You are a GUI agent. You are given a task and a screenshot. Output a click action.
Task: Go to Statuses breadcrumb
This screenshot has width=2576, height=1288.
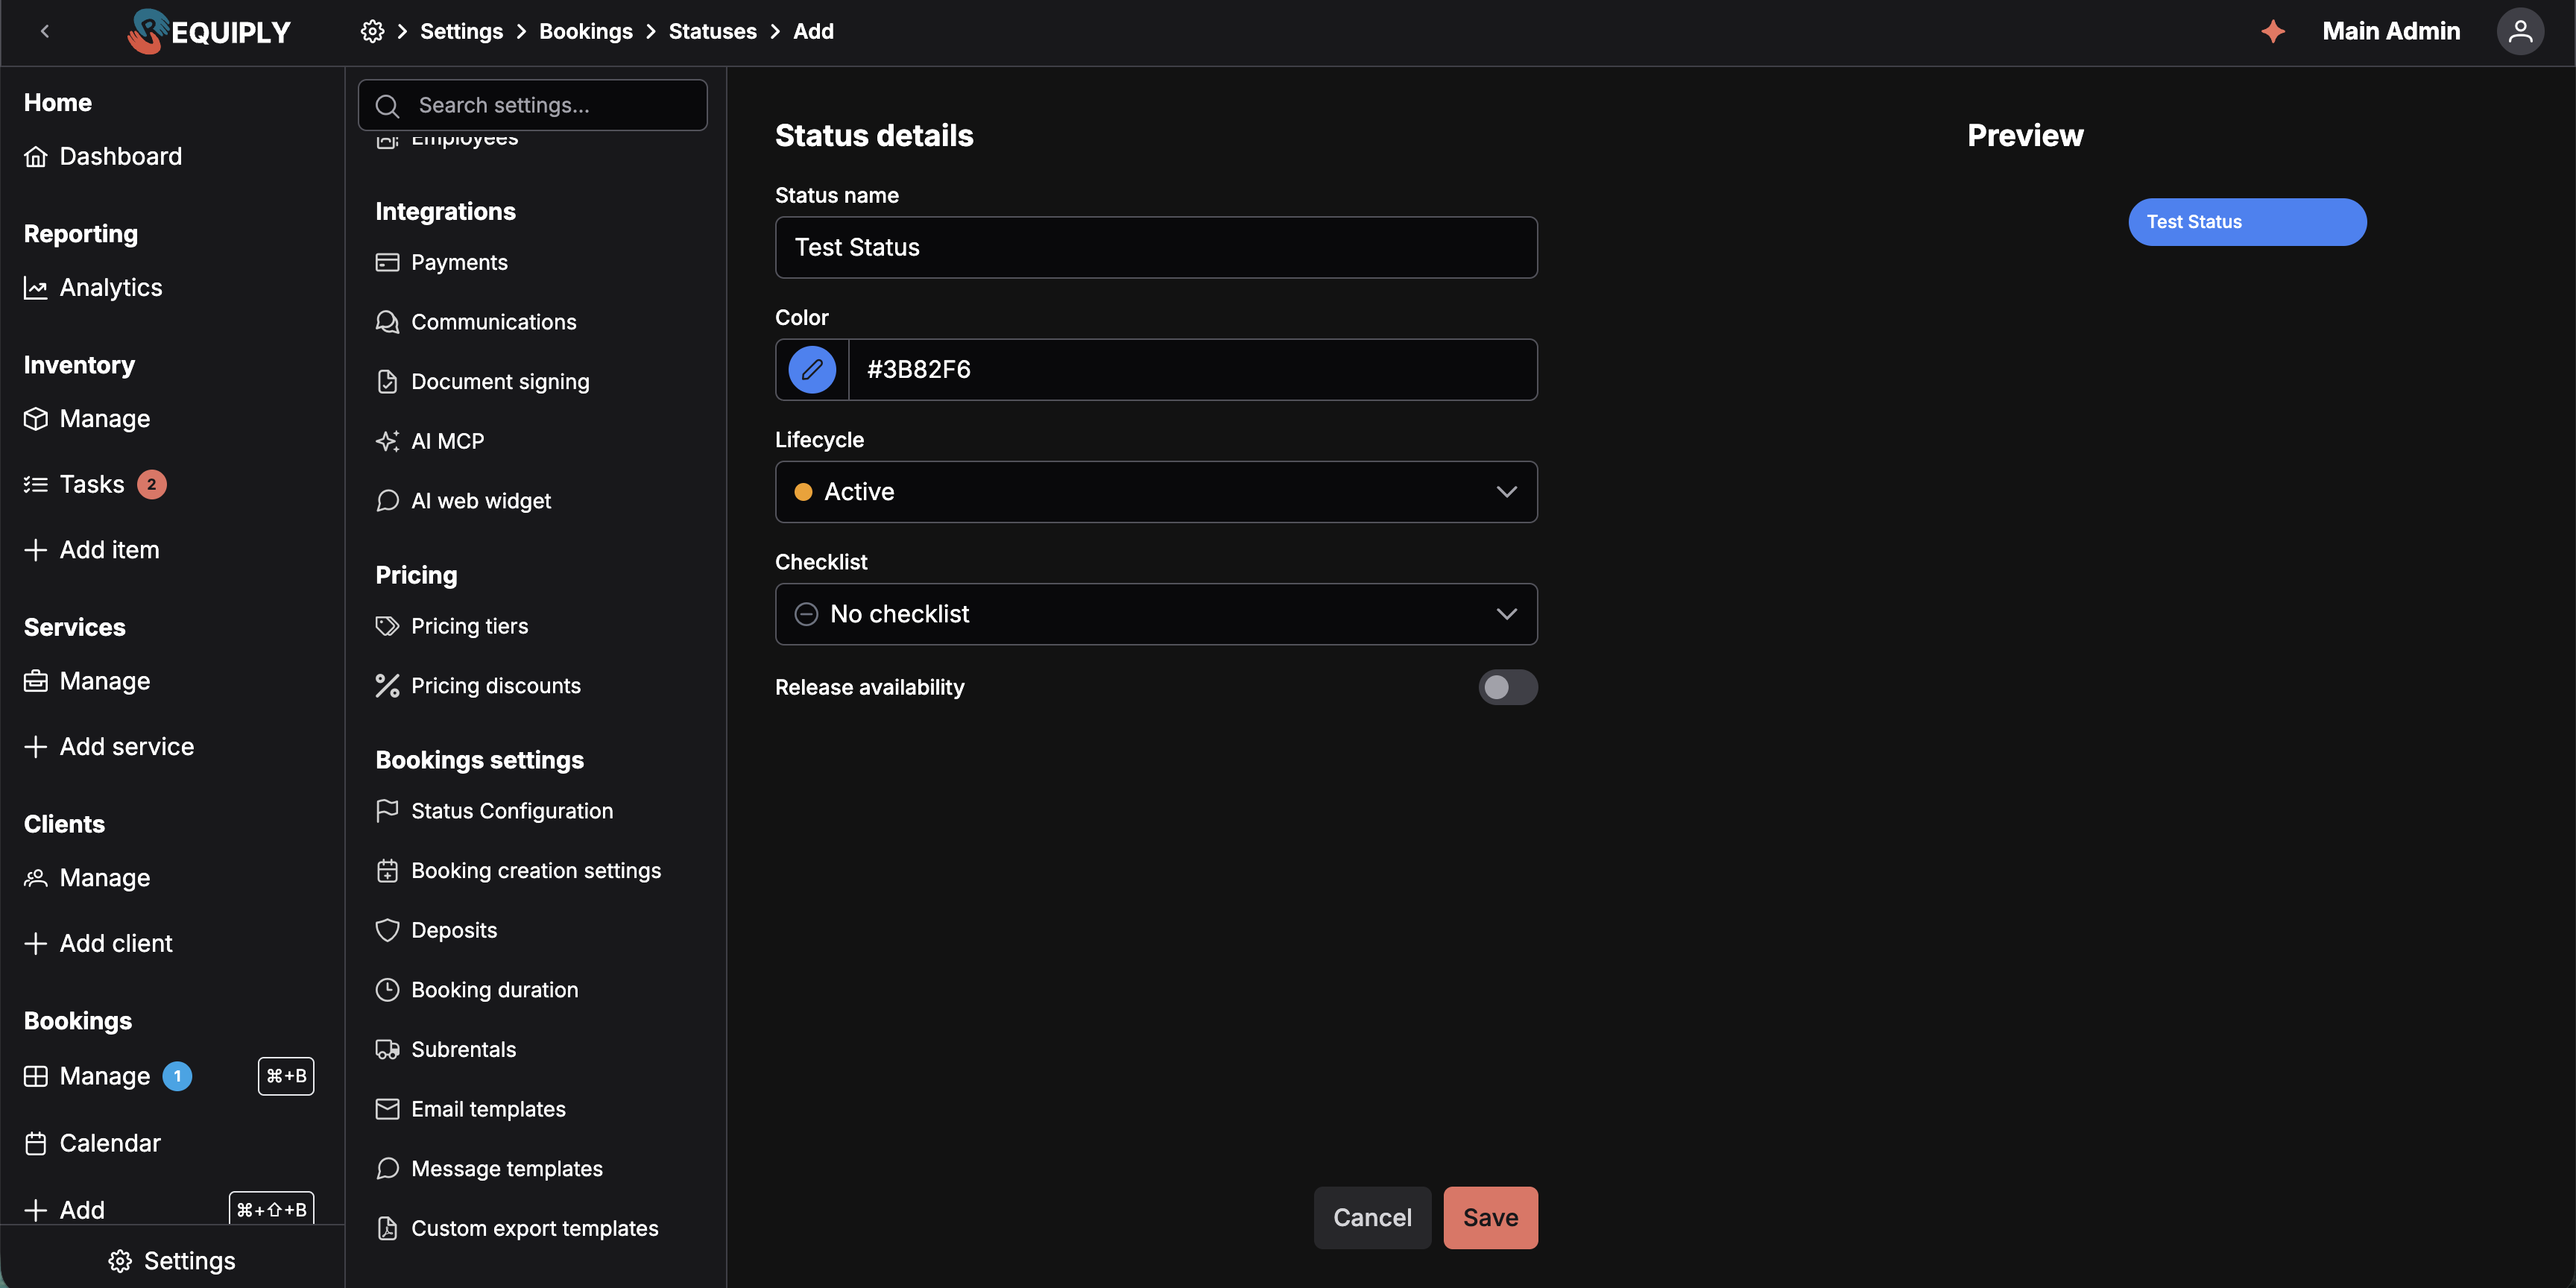713,32
